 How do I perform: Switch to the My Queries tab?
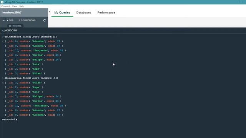tap(62, 13)
